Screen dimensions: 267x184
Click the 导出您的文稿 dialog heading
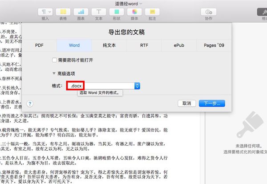coord(126,32)
